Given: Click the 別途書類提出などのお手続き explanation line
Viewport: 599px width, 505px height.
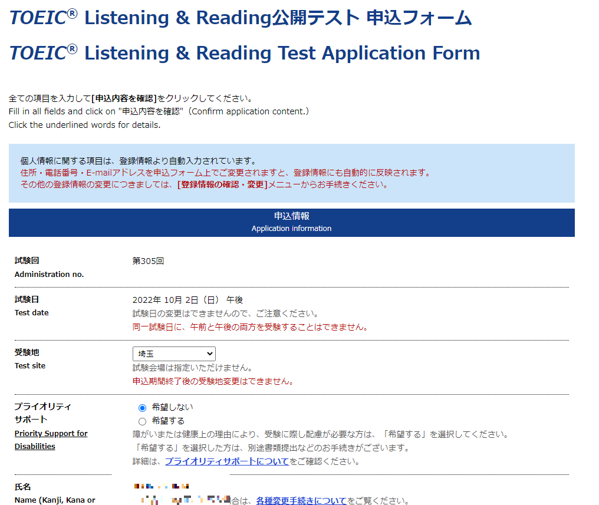Looking at the screenshot, I should point(271,448).
